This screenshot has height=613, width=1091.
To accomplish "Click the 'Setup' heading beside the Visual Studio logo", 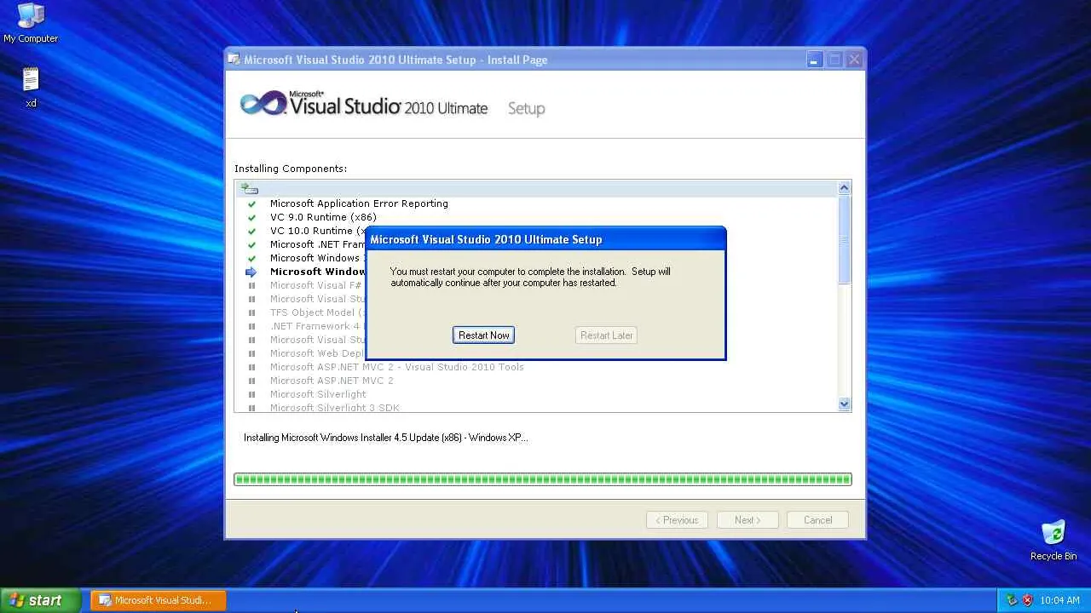I will [x=526, y=109].
